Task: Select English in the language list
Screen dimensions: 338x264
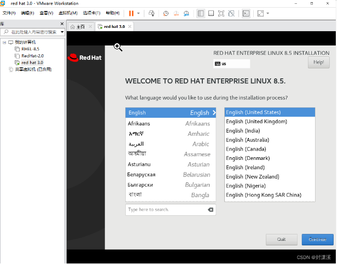Action: pos(171,113)
